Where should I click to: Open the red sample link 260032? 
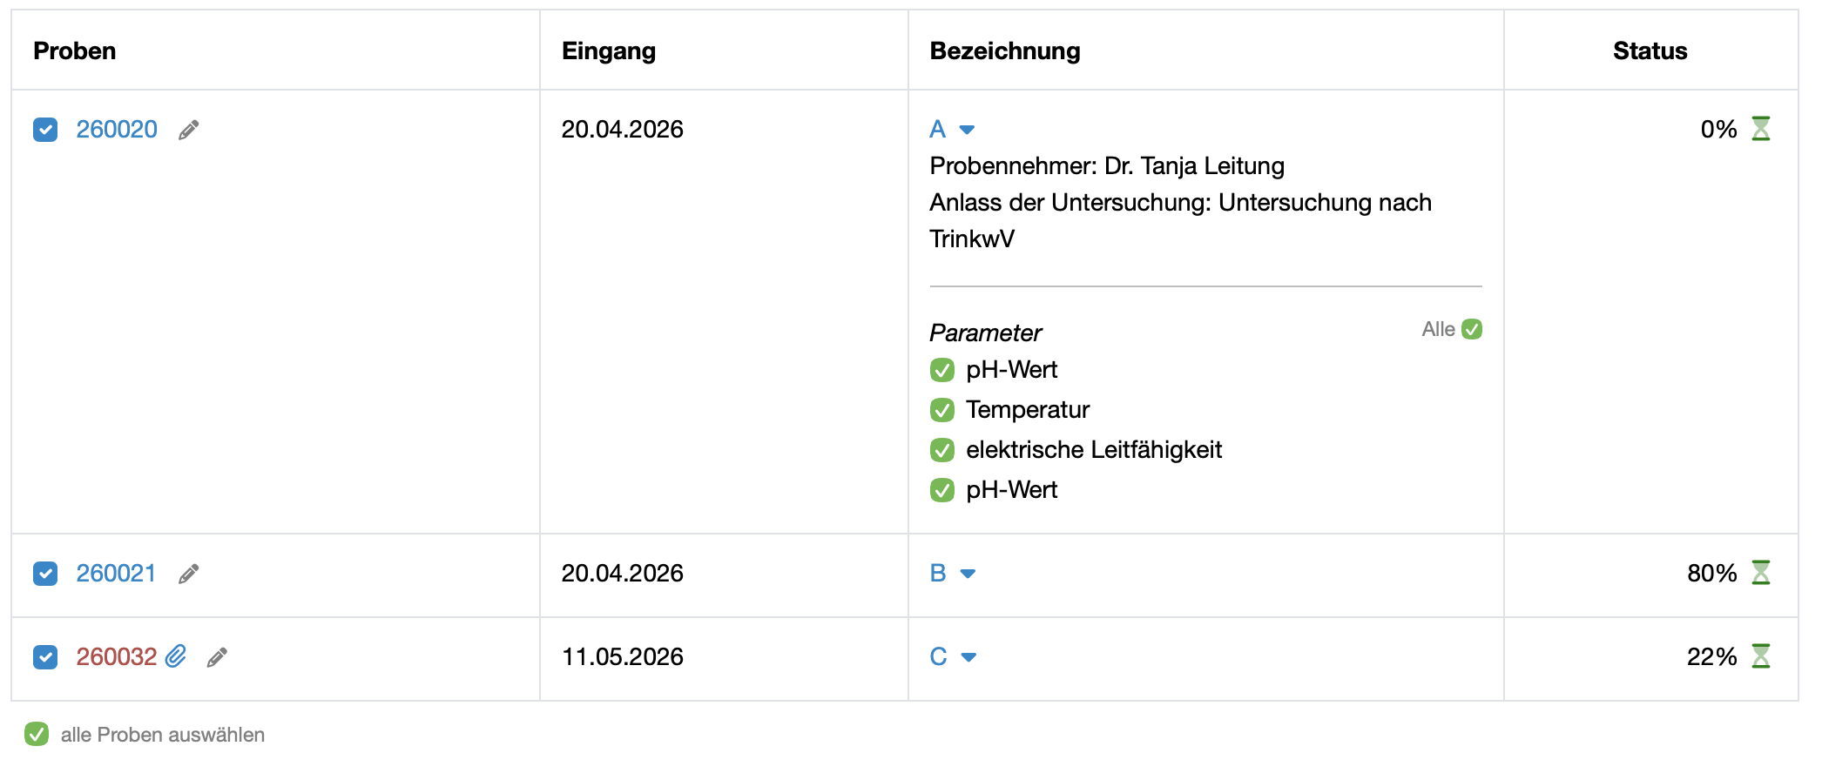(x=117, y=656)
